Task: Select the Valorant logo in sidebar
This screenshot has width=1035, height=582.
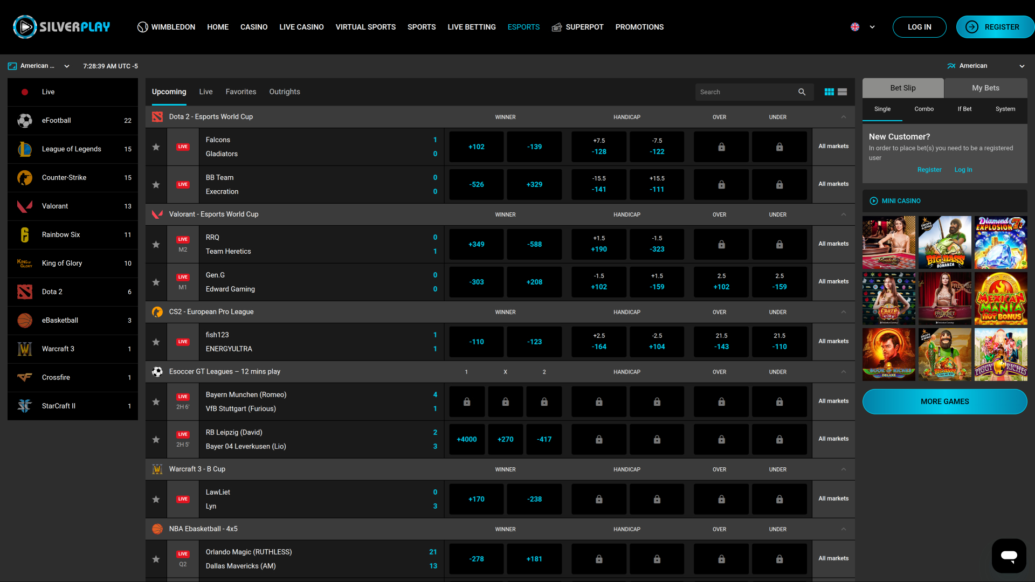Action: 25,206
